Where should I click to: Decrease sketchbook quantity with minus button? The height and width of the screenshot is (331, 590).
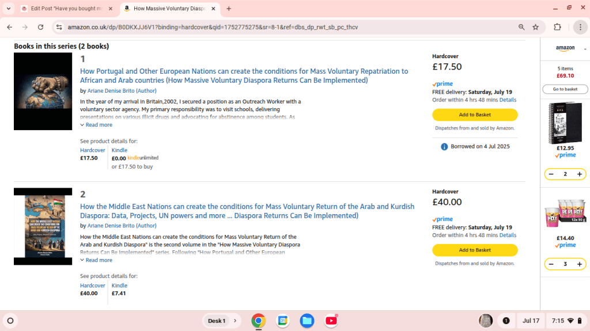[551, 174]
